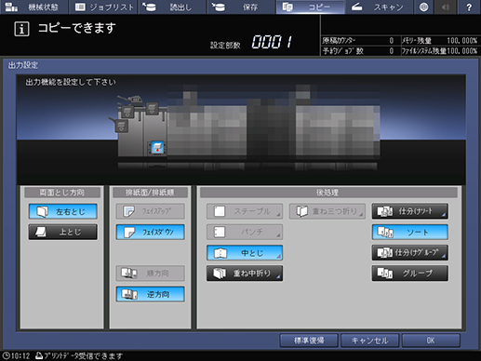The image size is (481, 361).
Task: Select 左右とじ binding direction
Action: (x=63, y=211)
